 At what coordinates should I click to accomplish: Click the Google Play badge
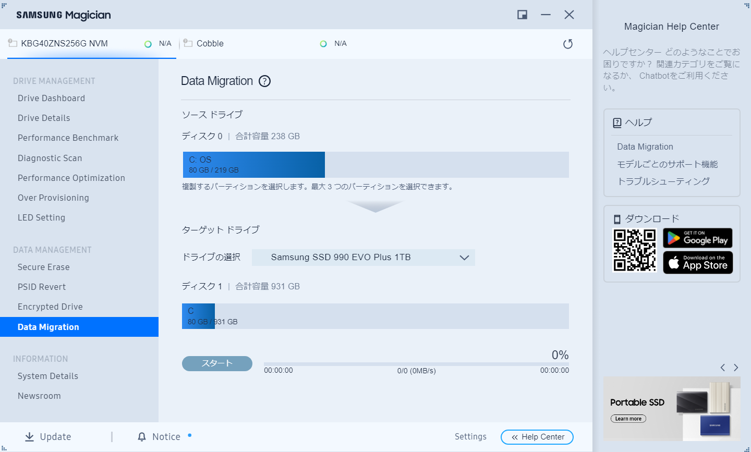[x=698, y=238]
